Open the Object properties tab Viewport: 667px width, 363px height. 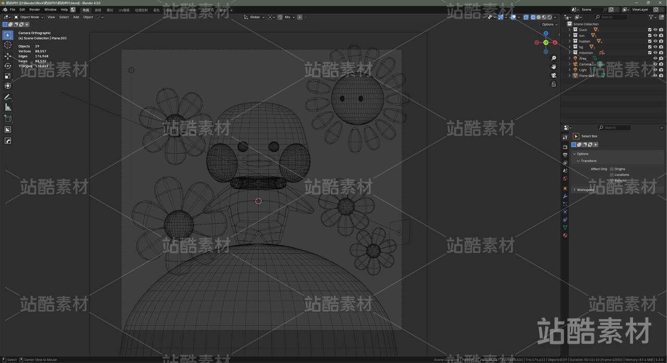coord(565,188)
